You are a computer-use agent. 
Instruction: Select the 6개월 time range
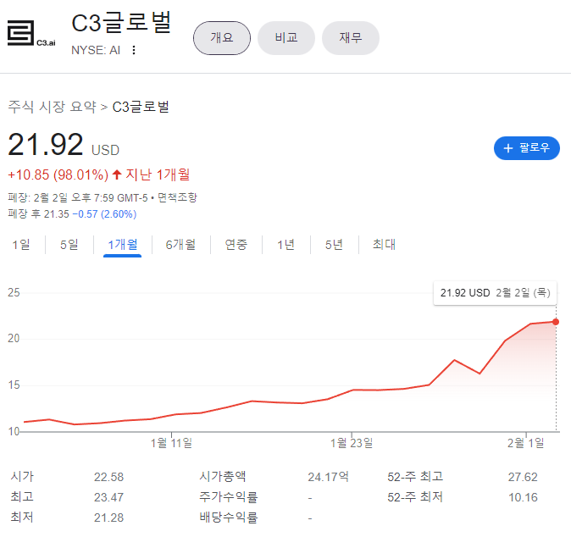coord(180,244)
